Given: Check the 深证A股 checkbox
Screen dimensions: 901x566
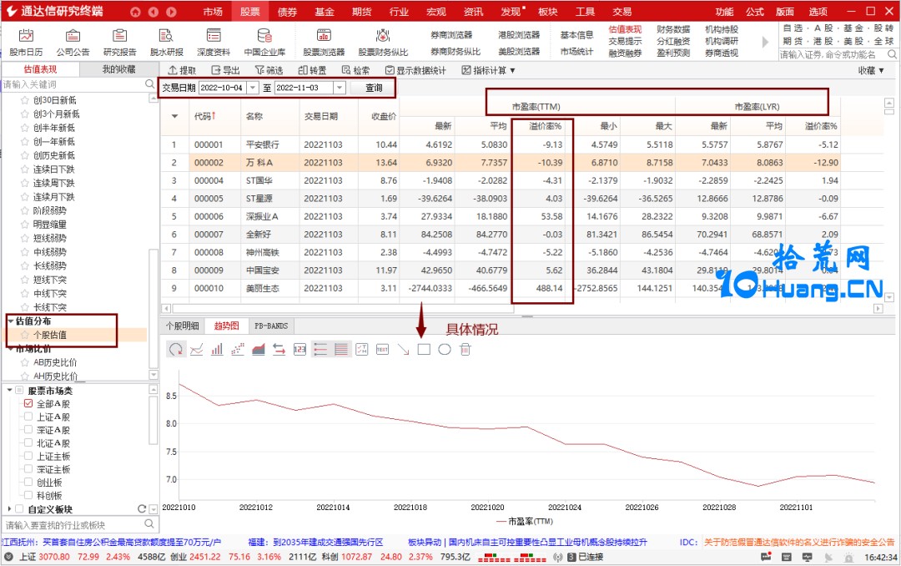Looking at the screenshot, I should pyautogui.click(x=28, y=430).
